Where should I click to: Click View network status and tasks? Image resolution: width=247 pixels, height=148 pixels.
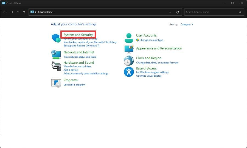(x=80, y=57)
